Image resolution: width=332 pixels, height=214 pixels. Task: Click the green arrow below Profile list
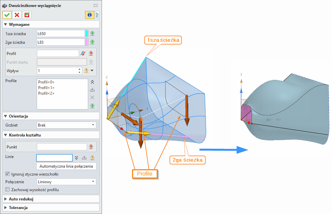(x=92, y=106)
